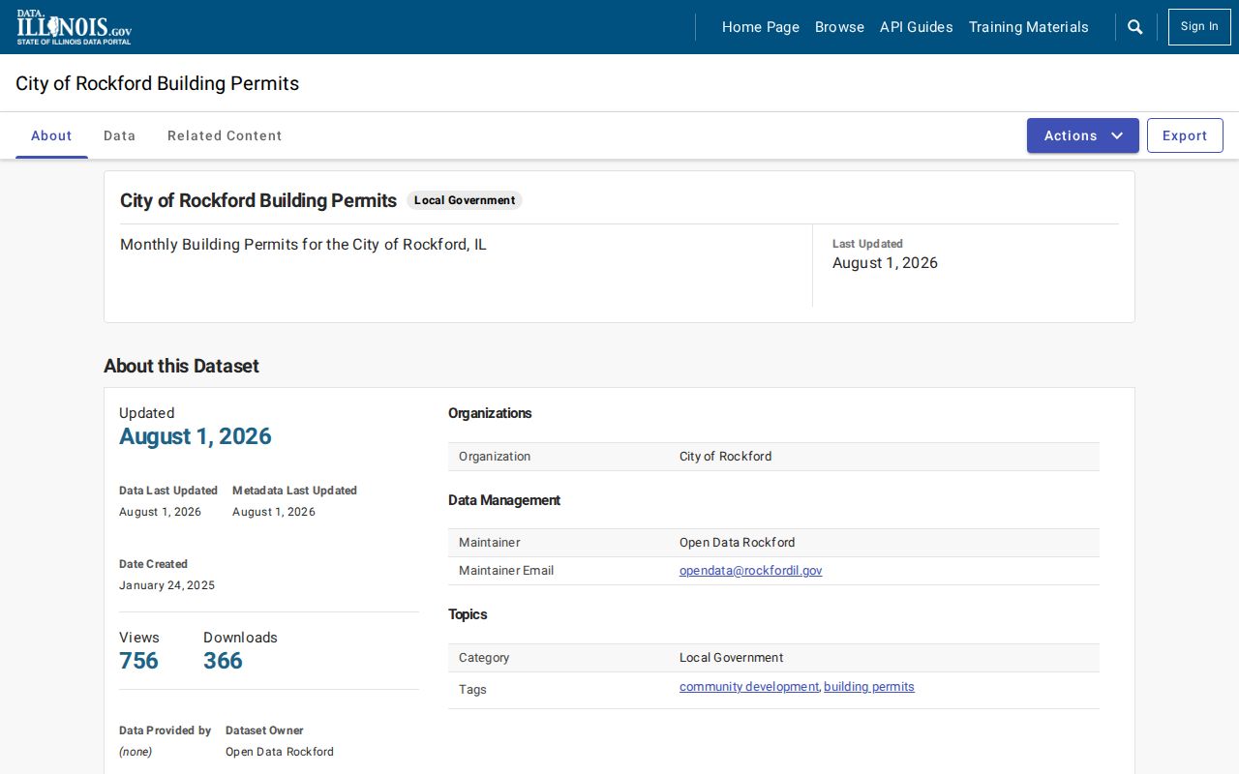Click the Local Government category value
This screenshot has width=1239, height=774.
[x=732, y=658]
